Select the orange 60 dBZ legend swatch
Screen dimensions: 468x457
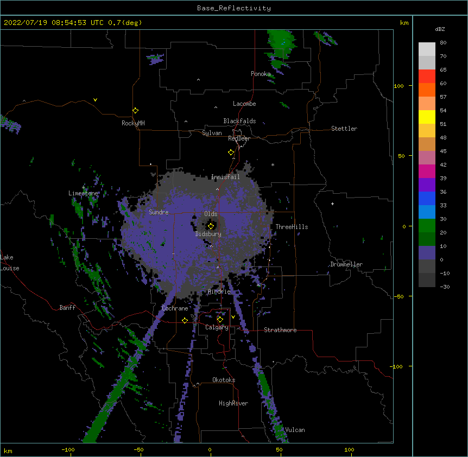tap(427, 90)
